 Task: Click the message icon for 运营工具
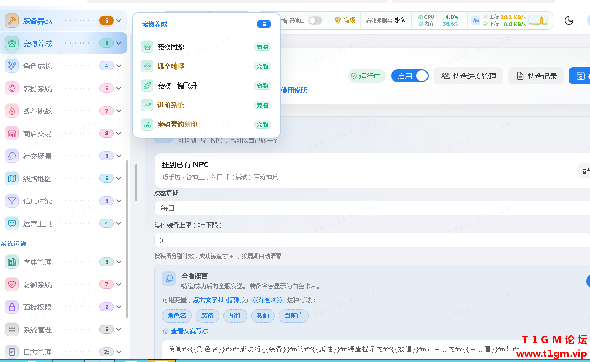click(12, 223)
